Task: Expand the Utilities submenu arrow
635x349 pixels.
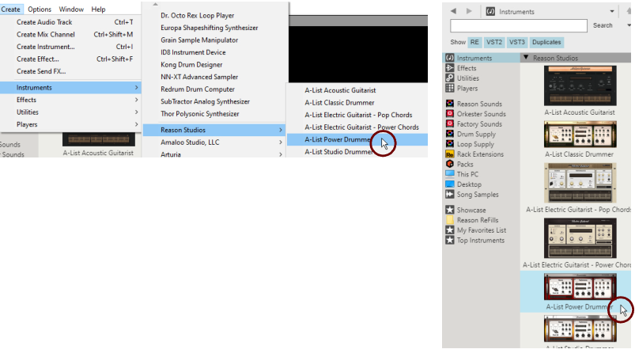Action: click(137, 112)
